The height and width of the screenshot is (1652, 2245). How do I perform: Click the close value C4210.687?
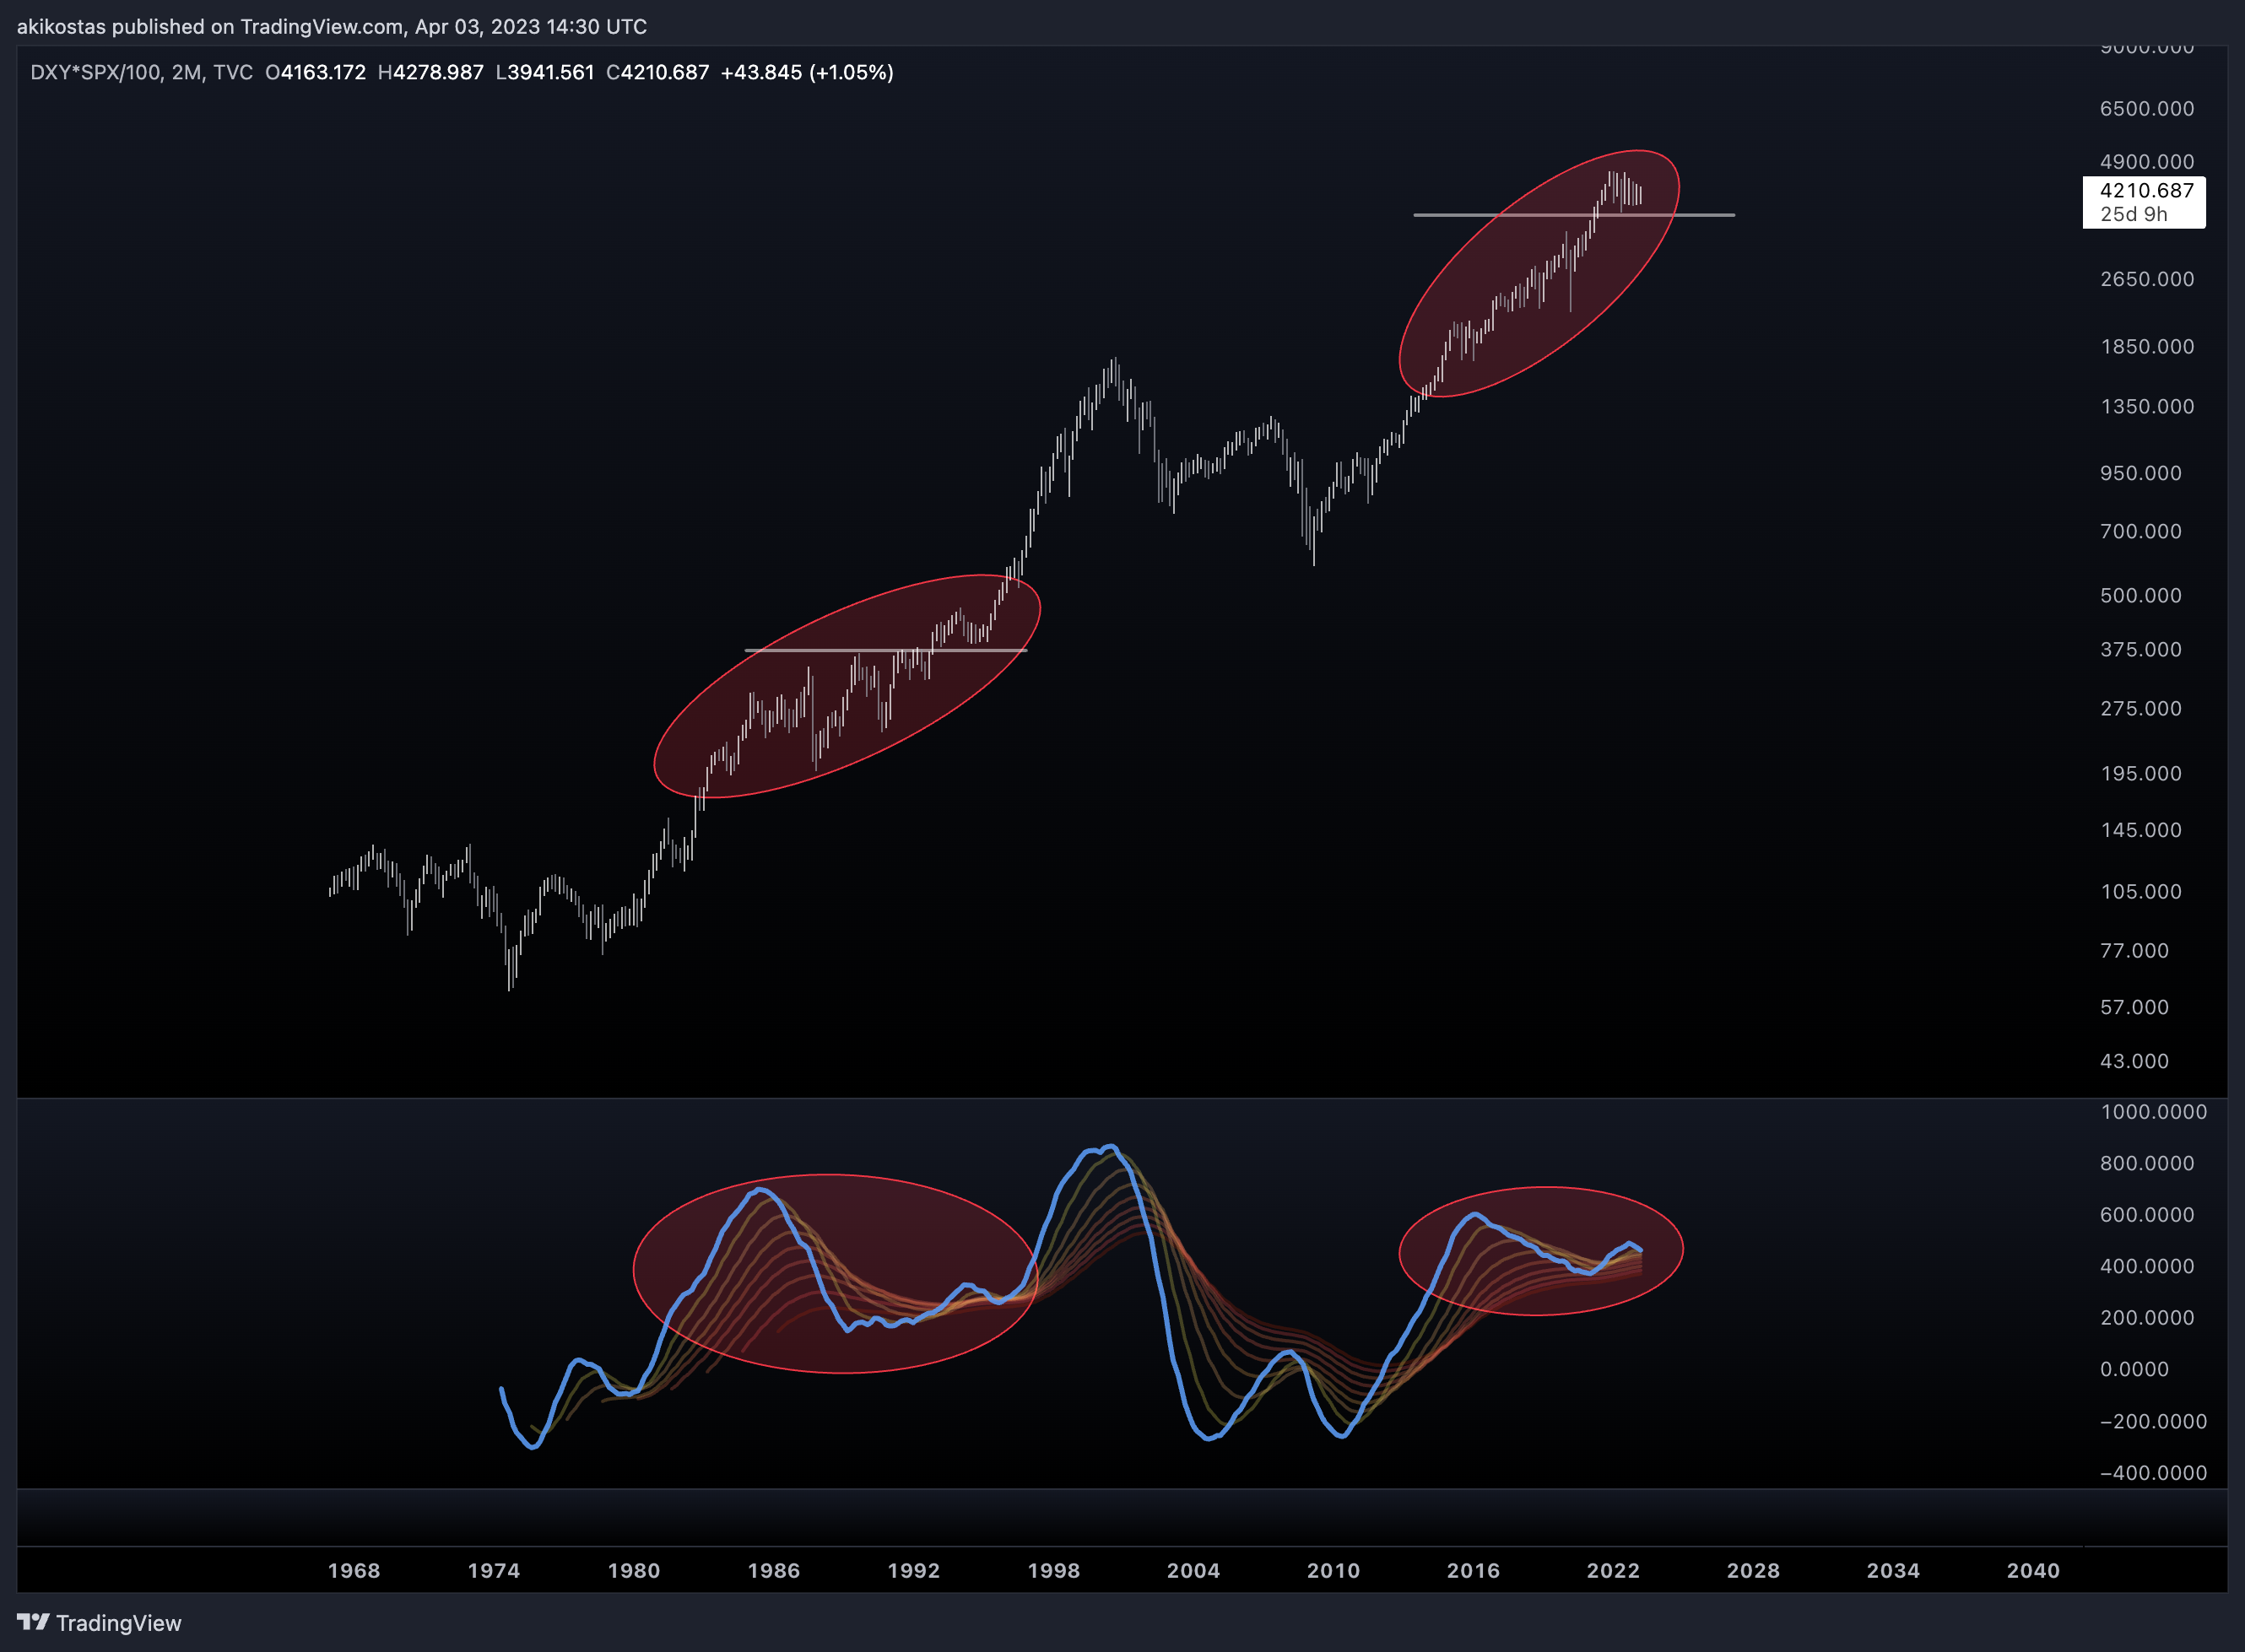coord(657,72)
